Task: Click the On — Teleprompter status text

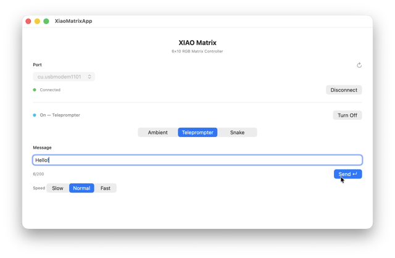Action: coord(60,115)
